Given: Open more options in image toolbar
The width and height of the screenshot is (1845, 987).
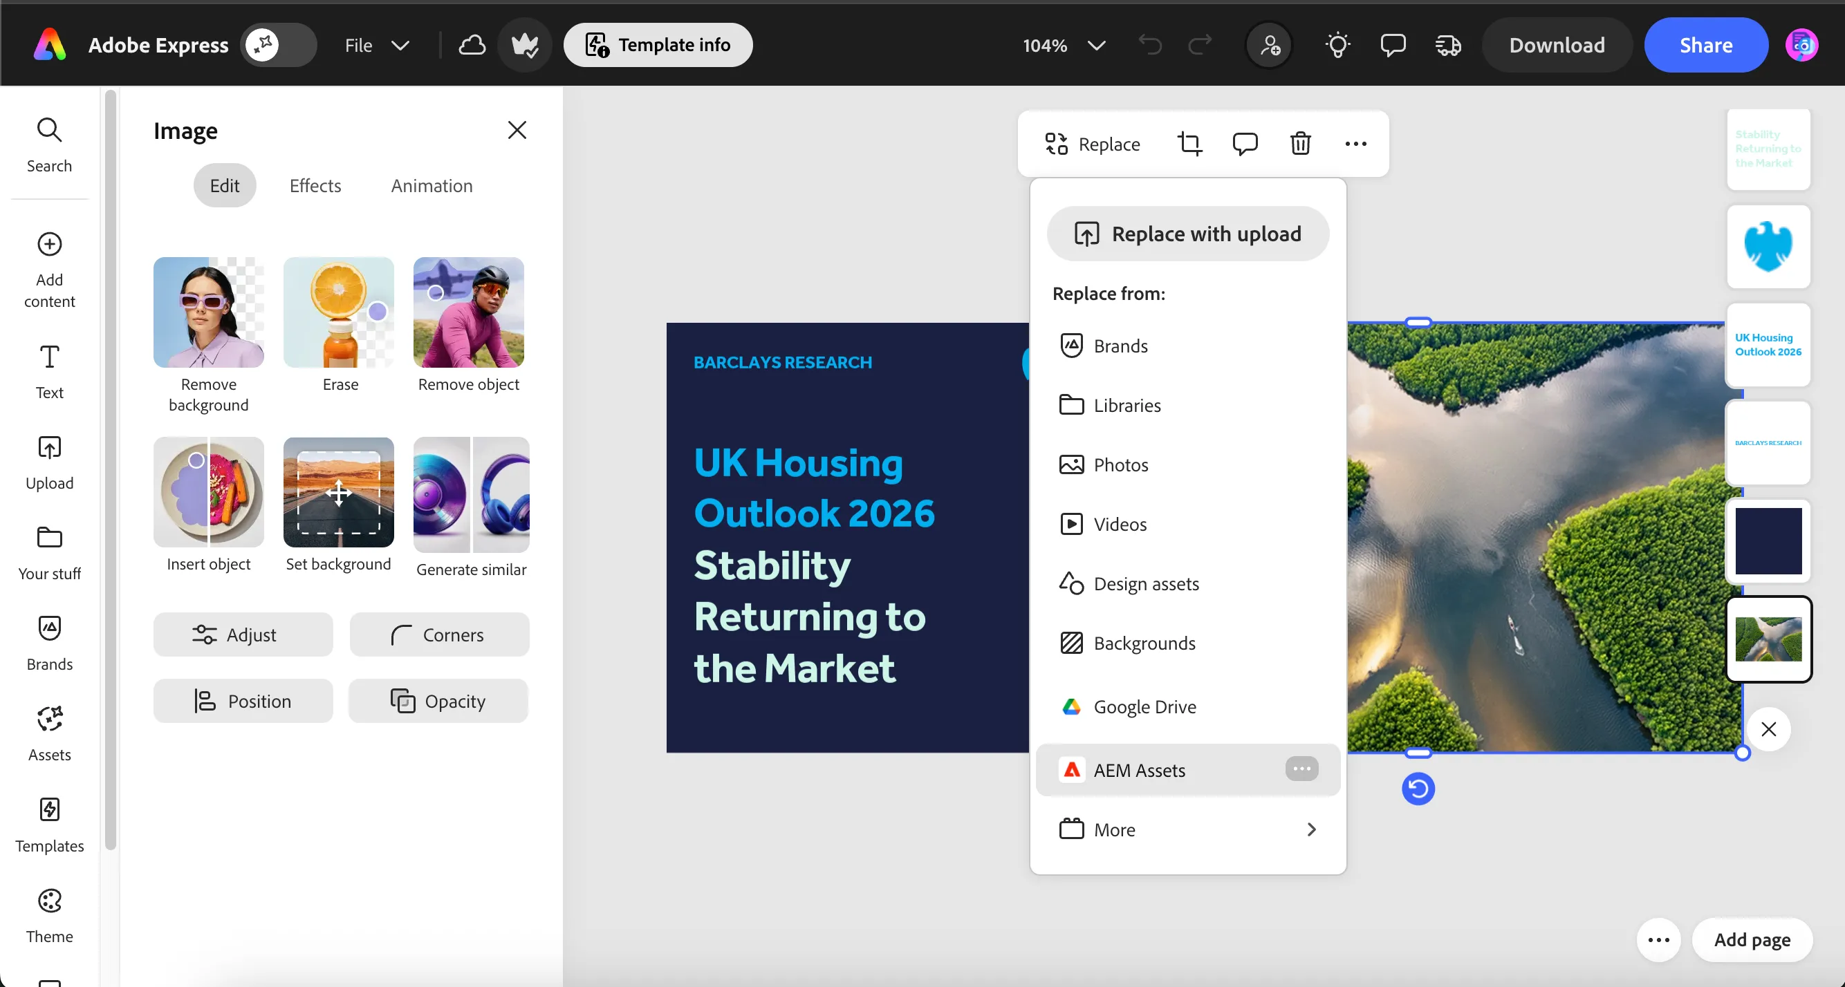Looking at the screenshot, I should pyautogui.click(x=1355, y=144).
